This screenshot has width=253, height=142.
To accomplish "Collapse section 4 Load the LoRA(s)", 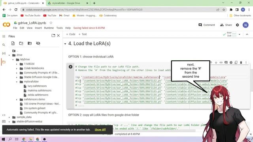I will click(x=65, y=44).
